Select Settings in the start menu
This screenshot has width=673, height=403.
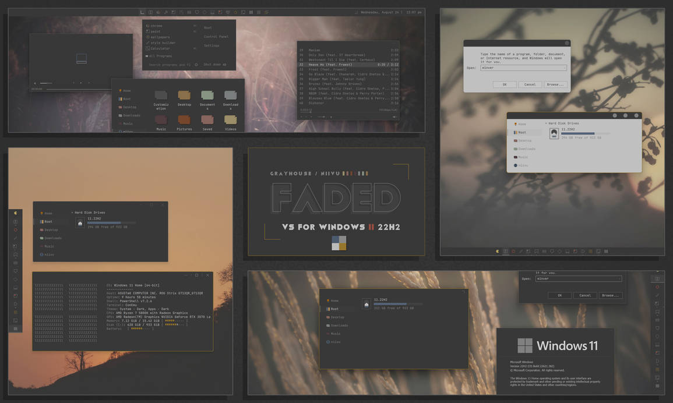pos(211,45)
